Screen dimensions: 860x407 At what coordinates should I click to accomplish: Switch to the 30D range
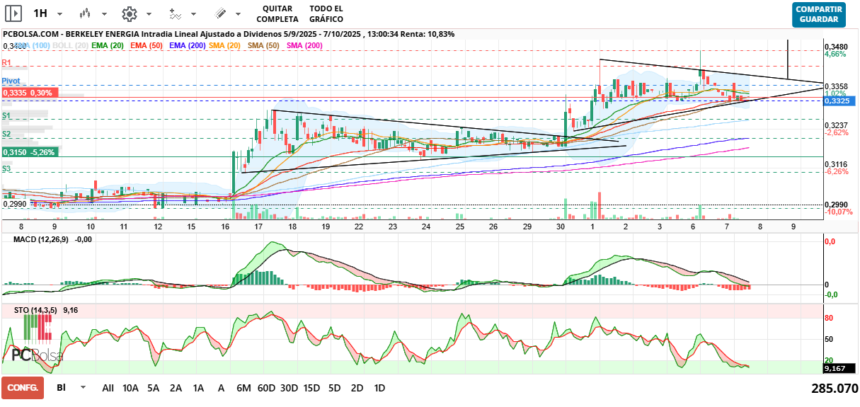coord(289,388)
